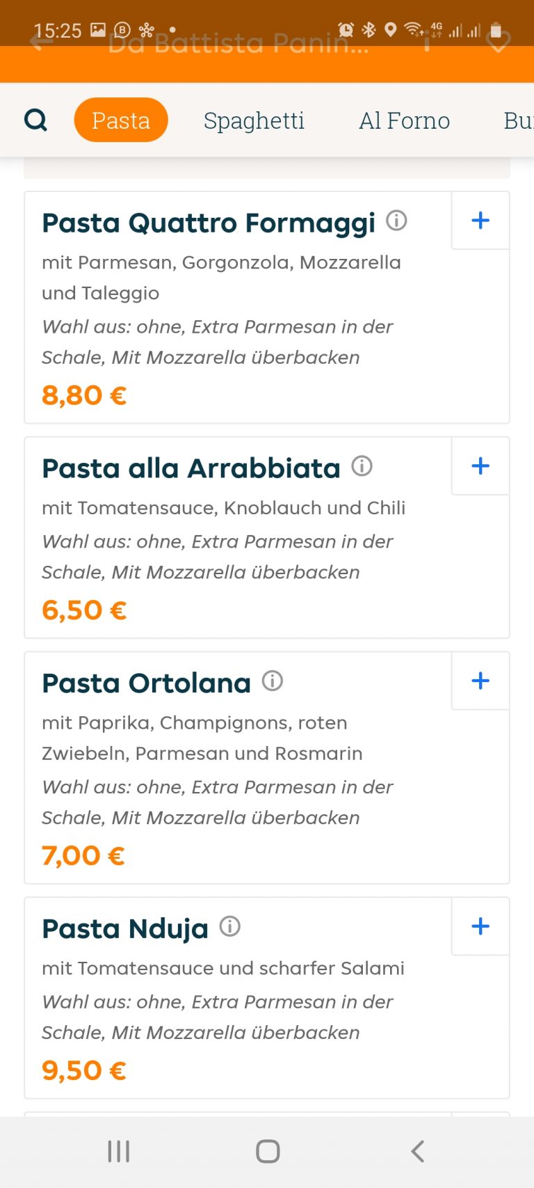Show info icon next to Pasta Ortolana

point(273,681)
